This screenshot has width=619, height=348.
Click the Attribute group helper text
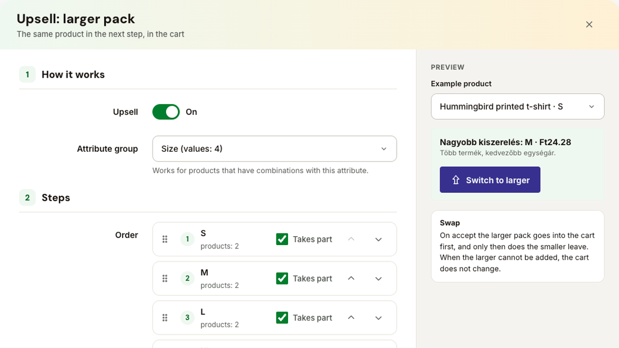(x=260, y=170)
